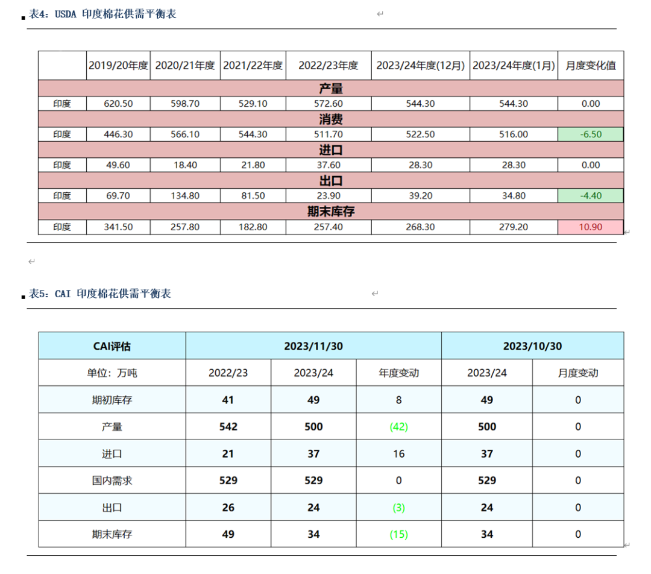The image size is (651, 574).
Task: Click the green annual change (42)
Action: coord(398,426)
